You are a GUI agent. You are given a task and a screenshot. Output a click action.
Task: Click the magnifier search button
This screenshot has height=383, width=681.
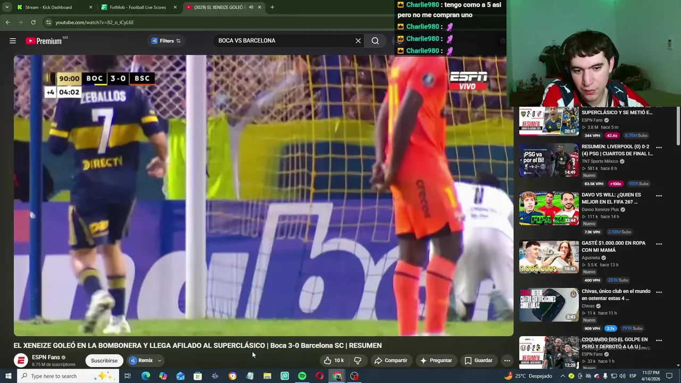tap(375, 40)
